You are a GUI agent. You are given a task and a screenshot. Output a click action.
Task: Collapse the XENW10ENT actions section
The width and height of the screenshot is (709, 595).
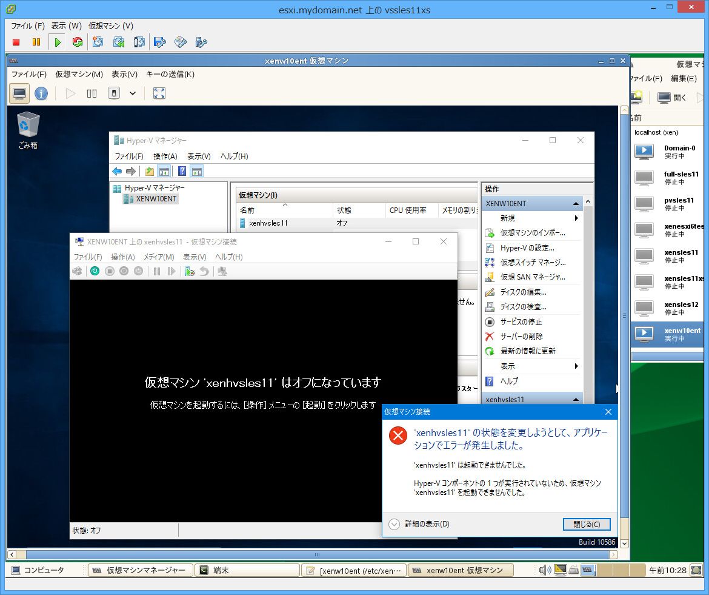pyautogui.click(x=576, y=204)
